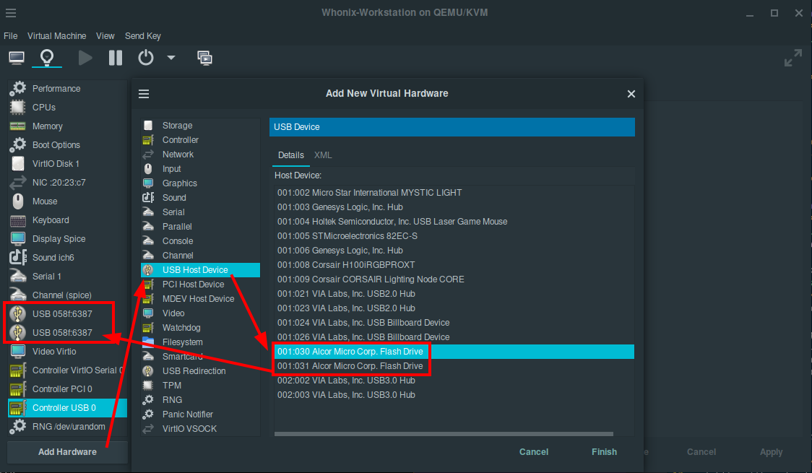Open the Add New Virtual Hardware dialog hamburger menu
The width and height of the screenshot is (812, 473).
click(x=144, y=94)
